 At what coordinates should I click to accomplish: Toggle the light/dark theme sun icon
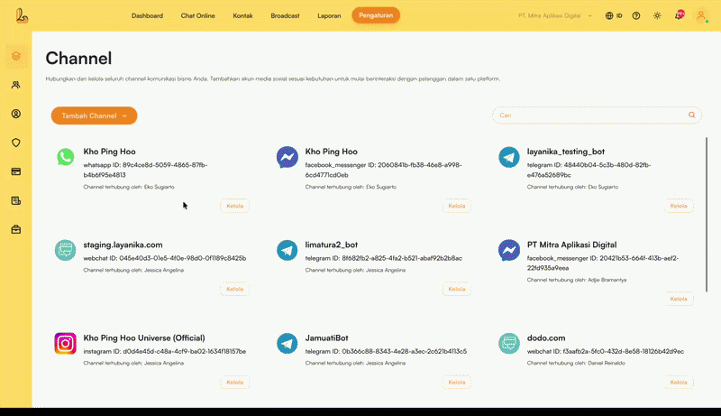(657, 15)
